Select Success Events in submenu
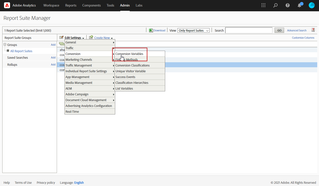The width and height of the screenshot is (319, 186). pyautogui.click(x=140, y=77)
